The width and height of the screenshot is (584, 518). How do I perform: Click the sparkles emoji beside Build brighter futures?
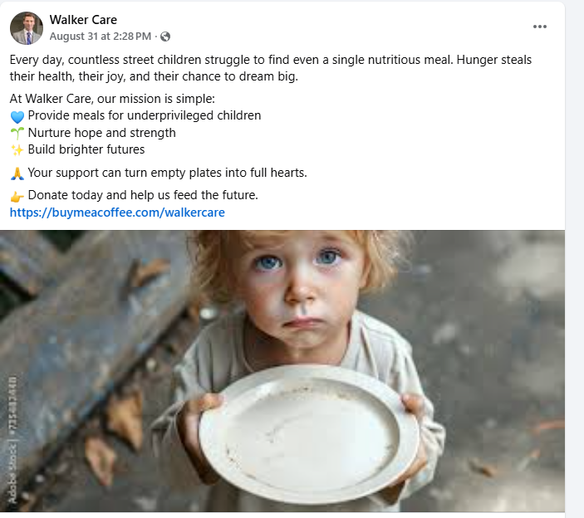[x=17, y=150]
